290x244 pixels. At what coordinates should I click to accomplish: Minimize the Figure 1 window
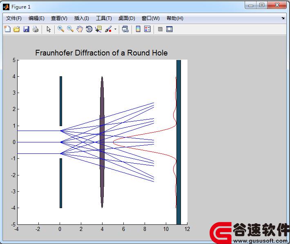pos(251,5)
